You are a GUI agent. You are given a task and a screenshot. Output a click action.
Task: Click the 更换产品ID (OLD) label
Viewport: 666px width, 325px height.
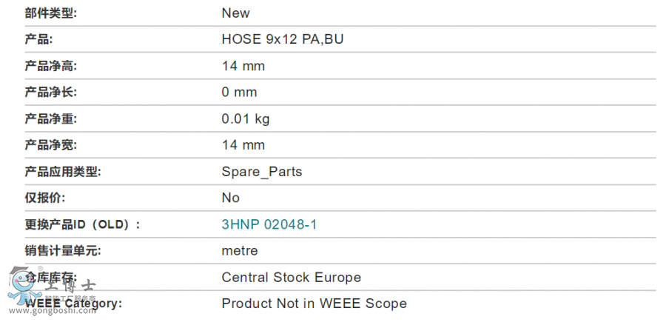(82, 224)
